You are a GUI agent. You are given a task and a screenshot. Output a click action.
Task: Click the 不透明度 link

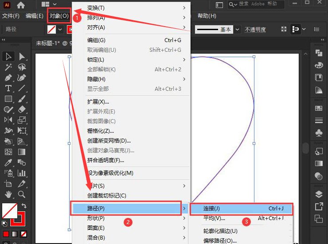coord(255,30)
